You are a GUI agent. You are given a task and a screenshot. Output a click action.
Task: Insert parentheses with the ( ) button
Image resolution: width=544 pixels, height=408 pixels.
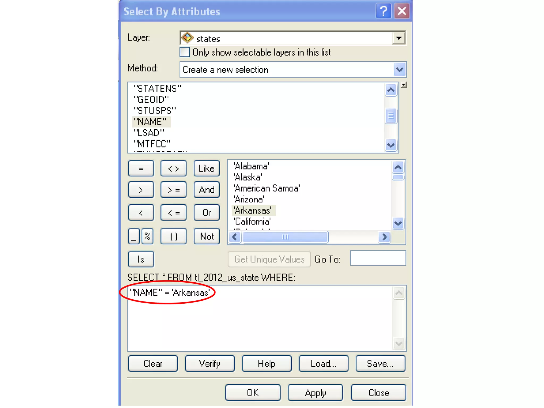(173, 236)
